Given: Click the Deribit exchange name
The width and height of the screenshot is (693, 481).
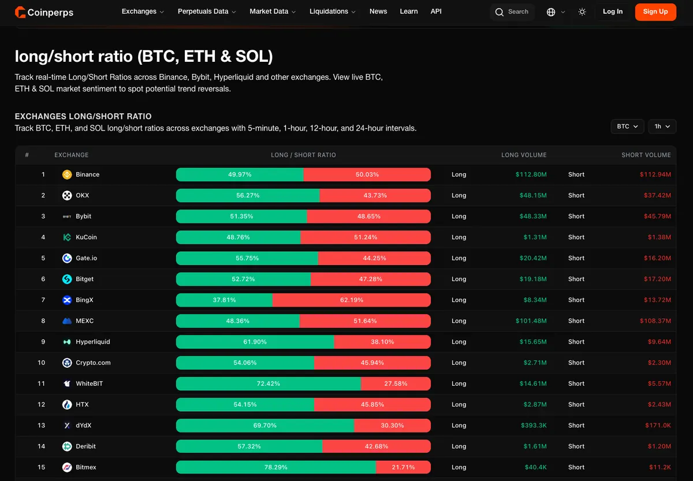Looking at the screenshot, I should coord(86,446).
